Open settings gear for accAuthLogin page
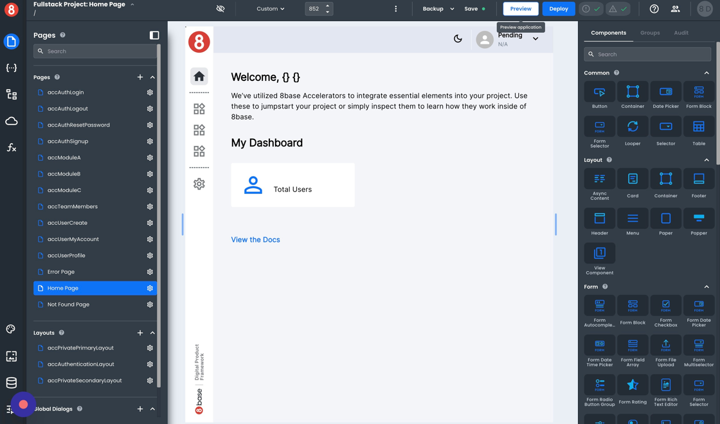 click(150, 93)
